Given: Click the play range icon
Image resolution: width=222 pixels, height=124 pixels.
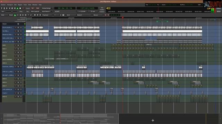Looking at the screenshot, I should click(15, 8).
